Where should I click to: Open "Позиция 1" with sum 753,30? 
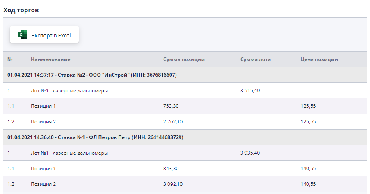[43, 106]
